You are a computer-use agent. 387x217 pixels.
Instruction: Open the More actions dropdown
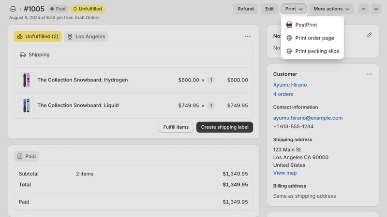(x=331, y=9)
